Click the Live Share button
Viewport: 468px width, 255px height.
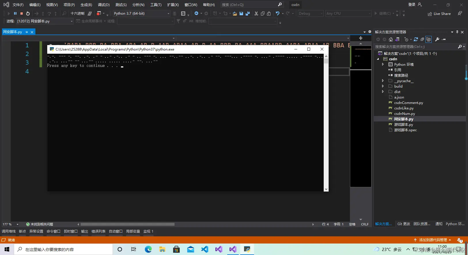(x=439, y=14)
